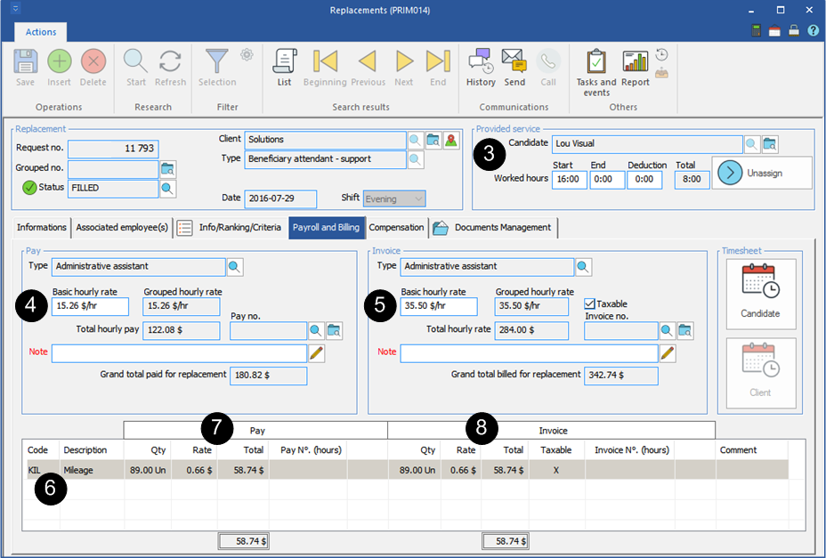Click the Deduction time field
Image resolution: width=826 pixels, height=558 pixels.
[644, 180]
